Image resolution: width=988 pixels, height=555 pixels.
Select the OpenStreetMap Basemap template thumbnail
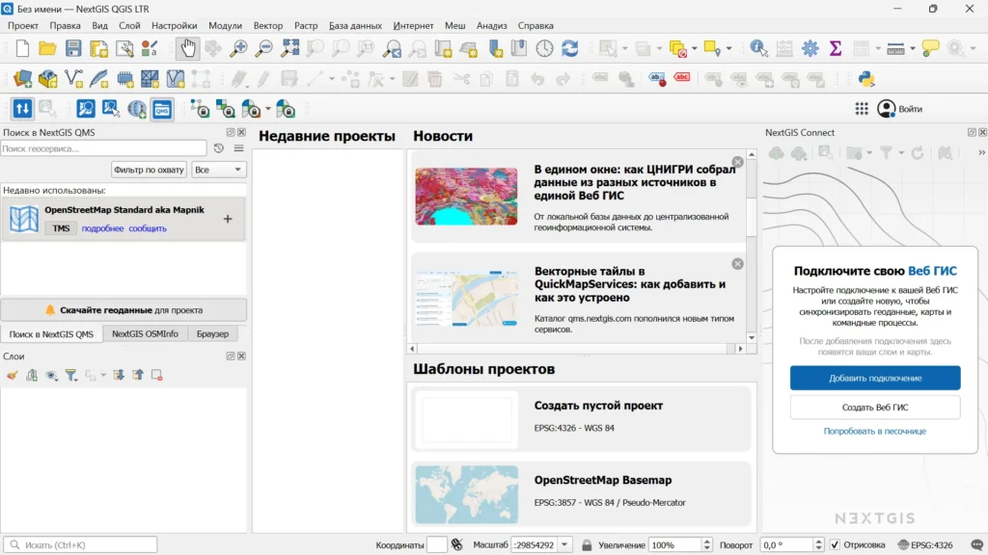(466, 494)
